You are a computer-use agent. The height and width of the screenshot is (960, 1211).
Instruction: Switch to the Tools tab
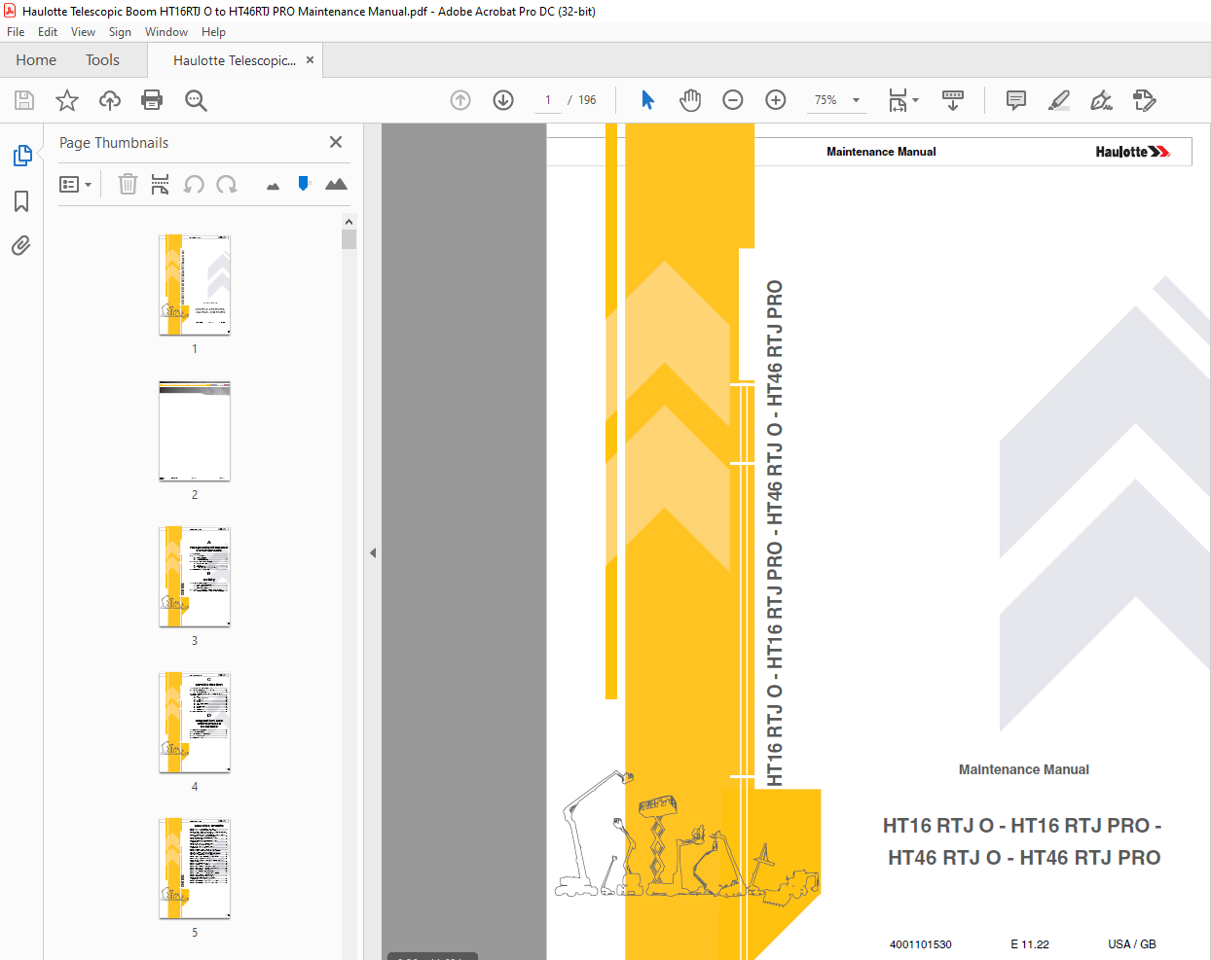click(x=102, y=60)
